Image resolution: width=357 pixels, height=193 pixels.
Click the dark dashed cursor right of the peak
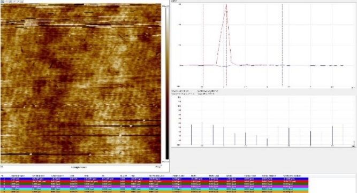tap(282, 45)
